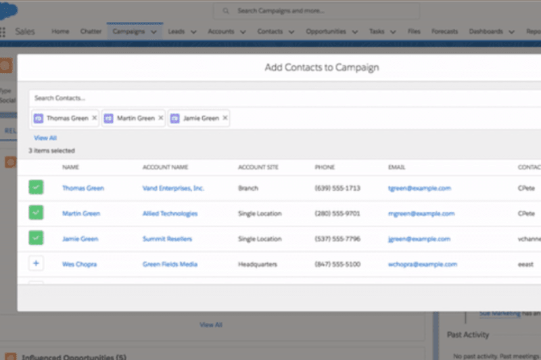Focus the Search Contacts input field
This screenshot has height=360, width=541.
click(285, 98)
